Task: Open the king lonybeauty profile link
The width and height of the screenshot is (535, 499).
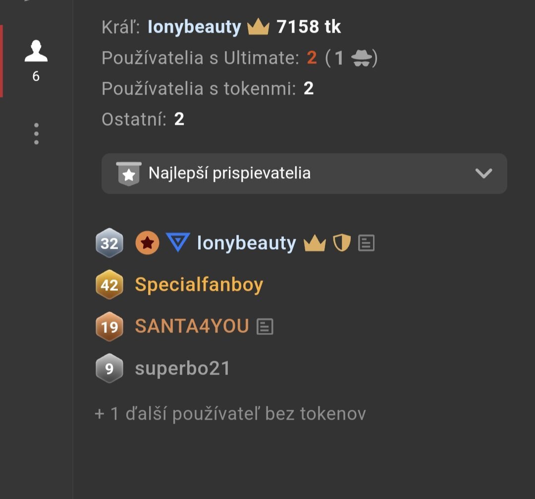Action: point(194,27)
